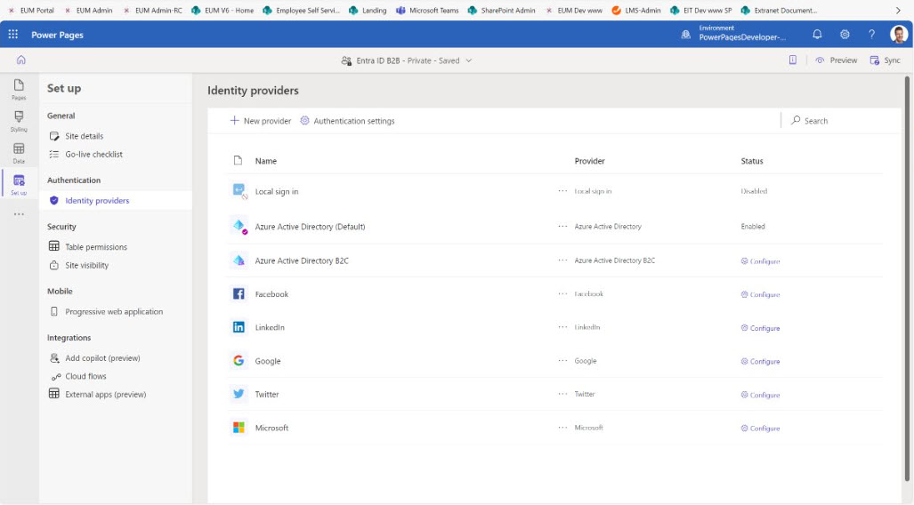Open the EUM Portal bookmark
The image size is (914, 505).
[x=31, y=10]
